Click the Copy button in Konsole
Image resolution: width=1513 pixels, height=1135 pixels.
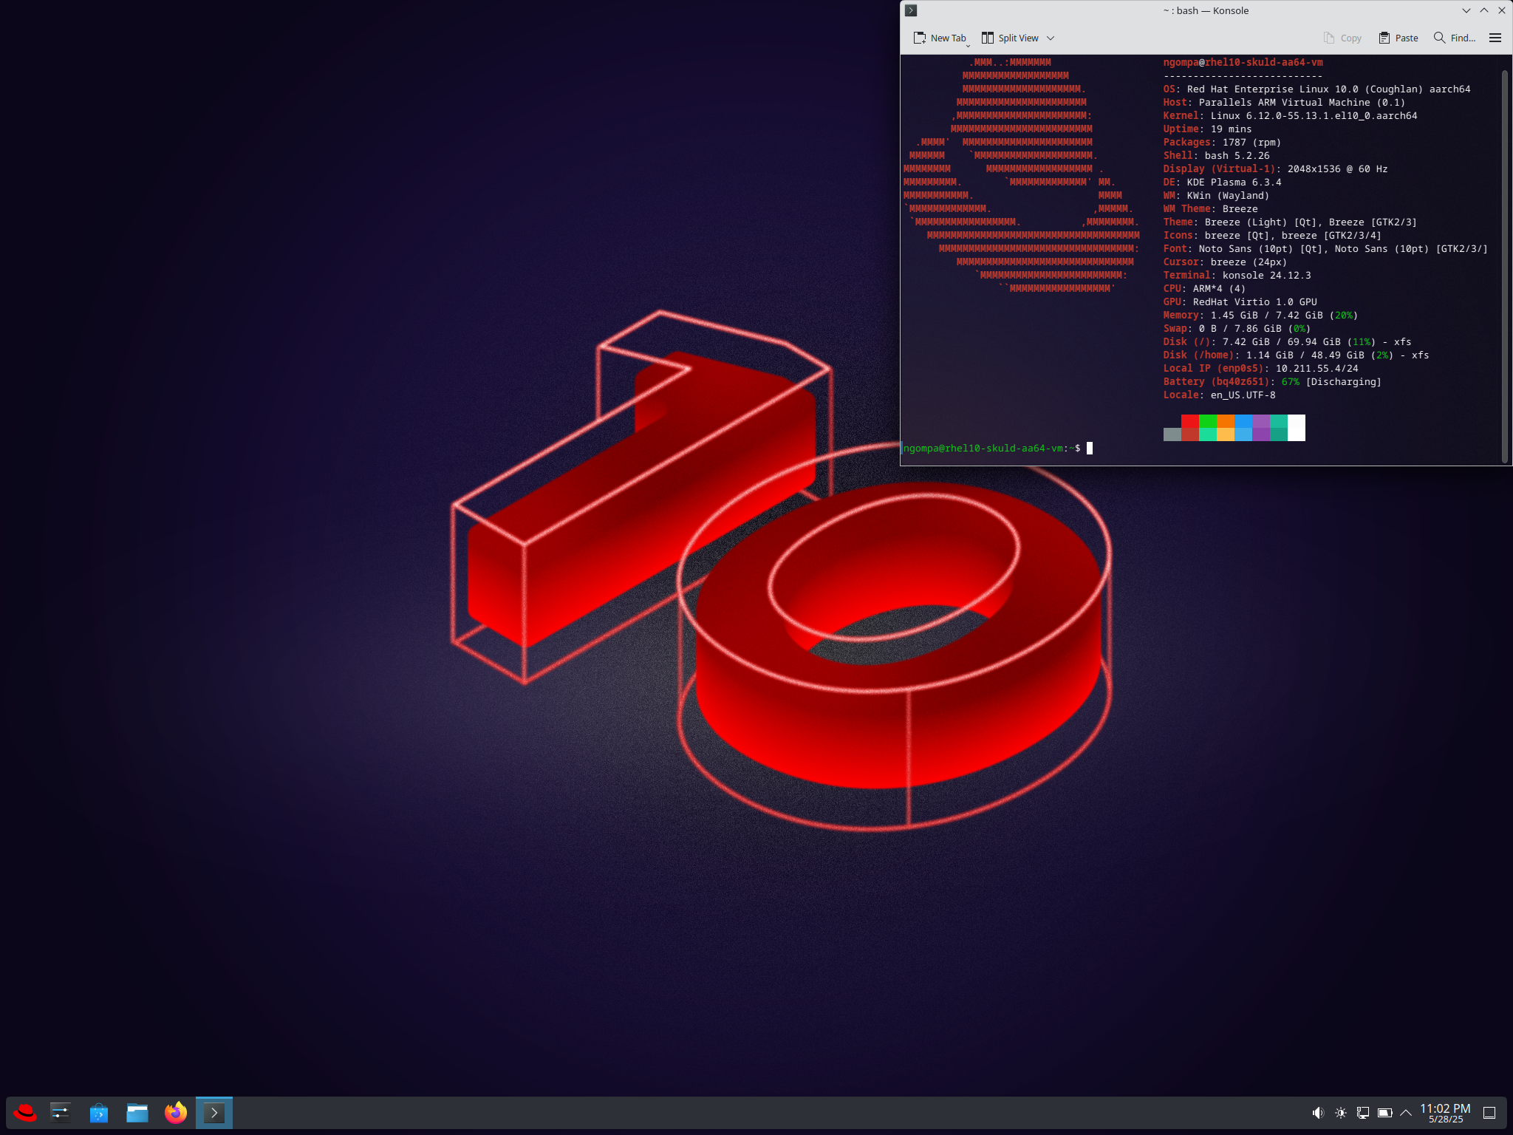click(1342, 38)
